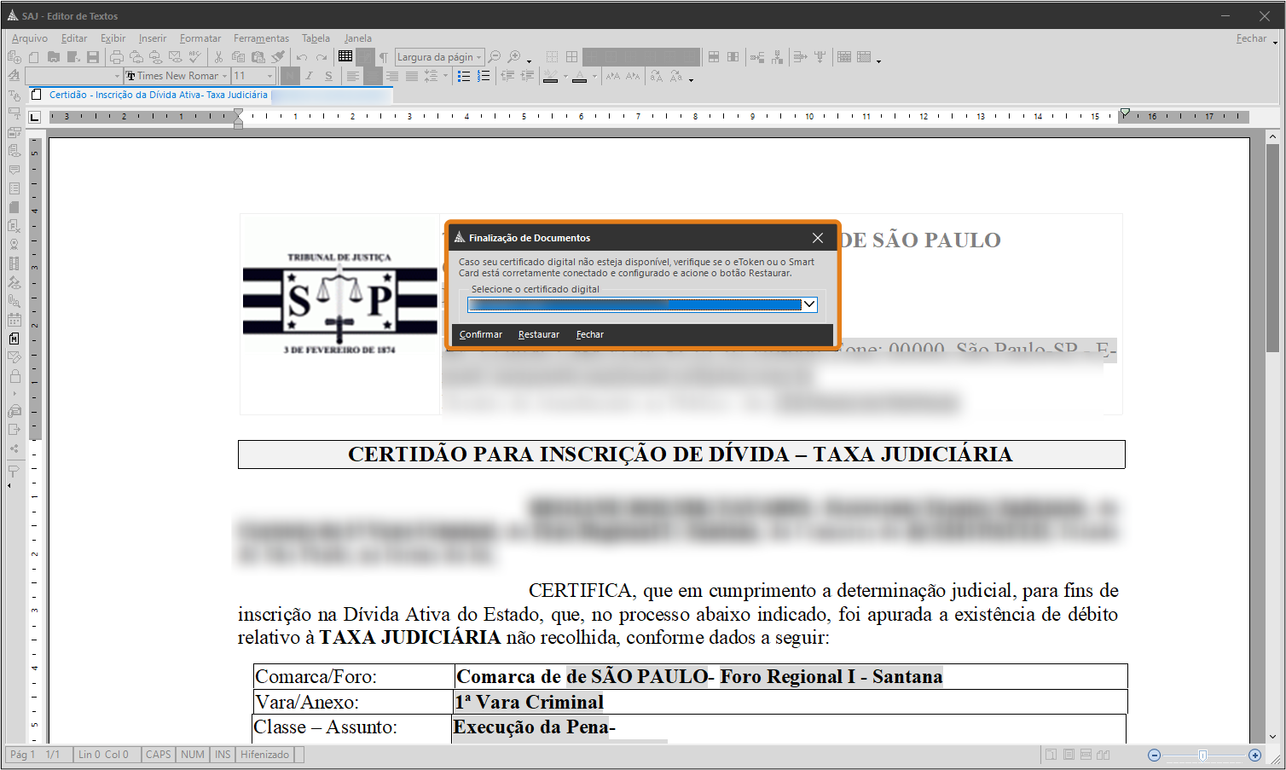1286x770 pixels.
Task: Click the font color swatch button
Action: (580, 77)
